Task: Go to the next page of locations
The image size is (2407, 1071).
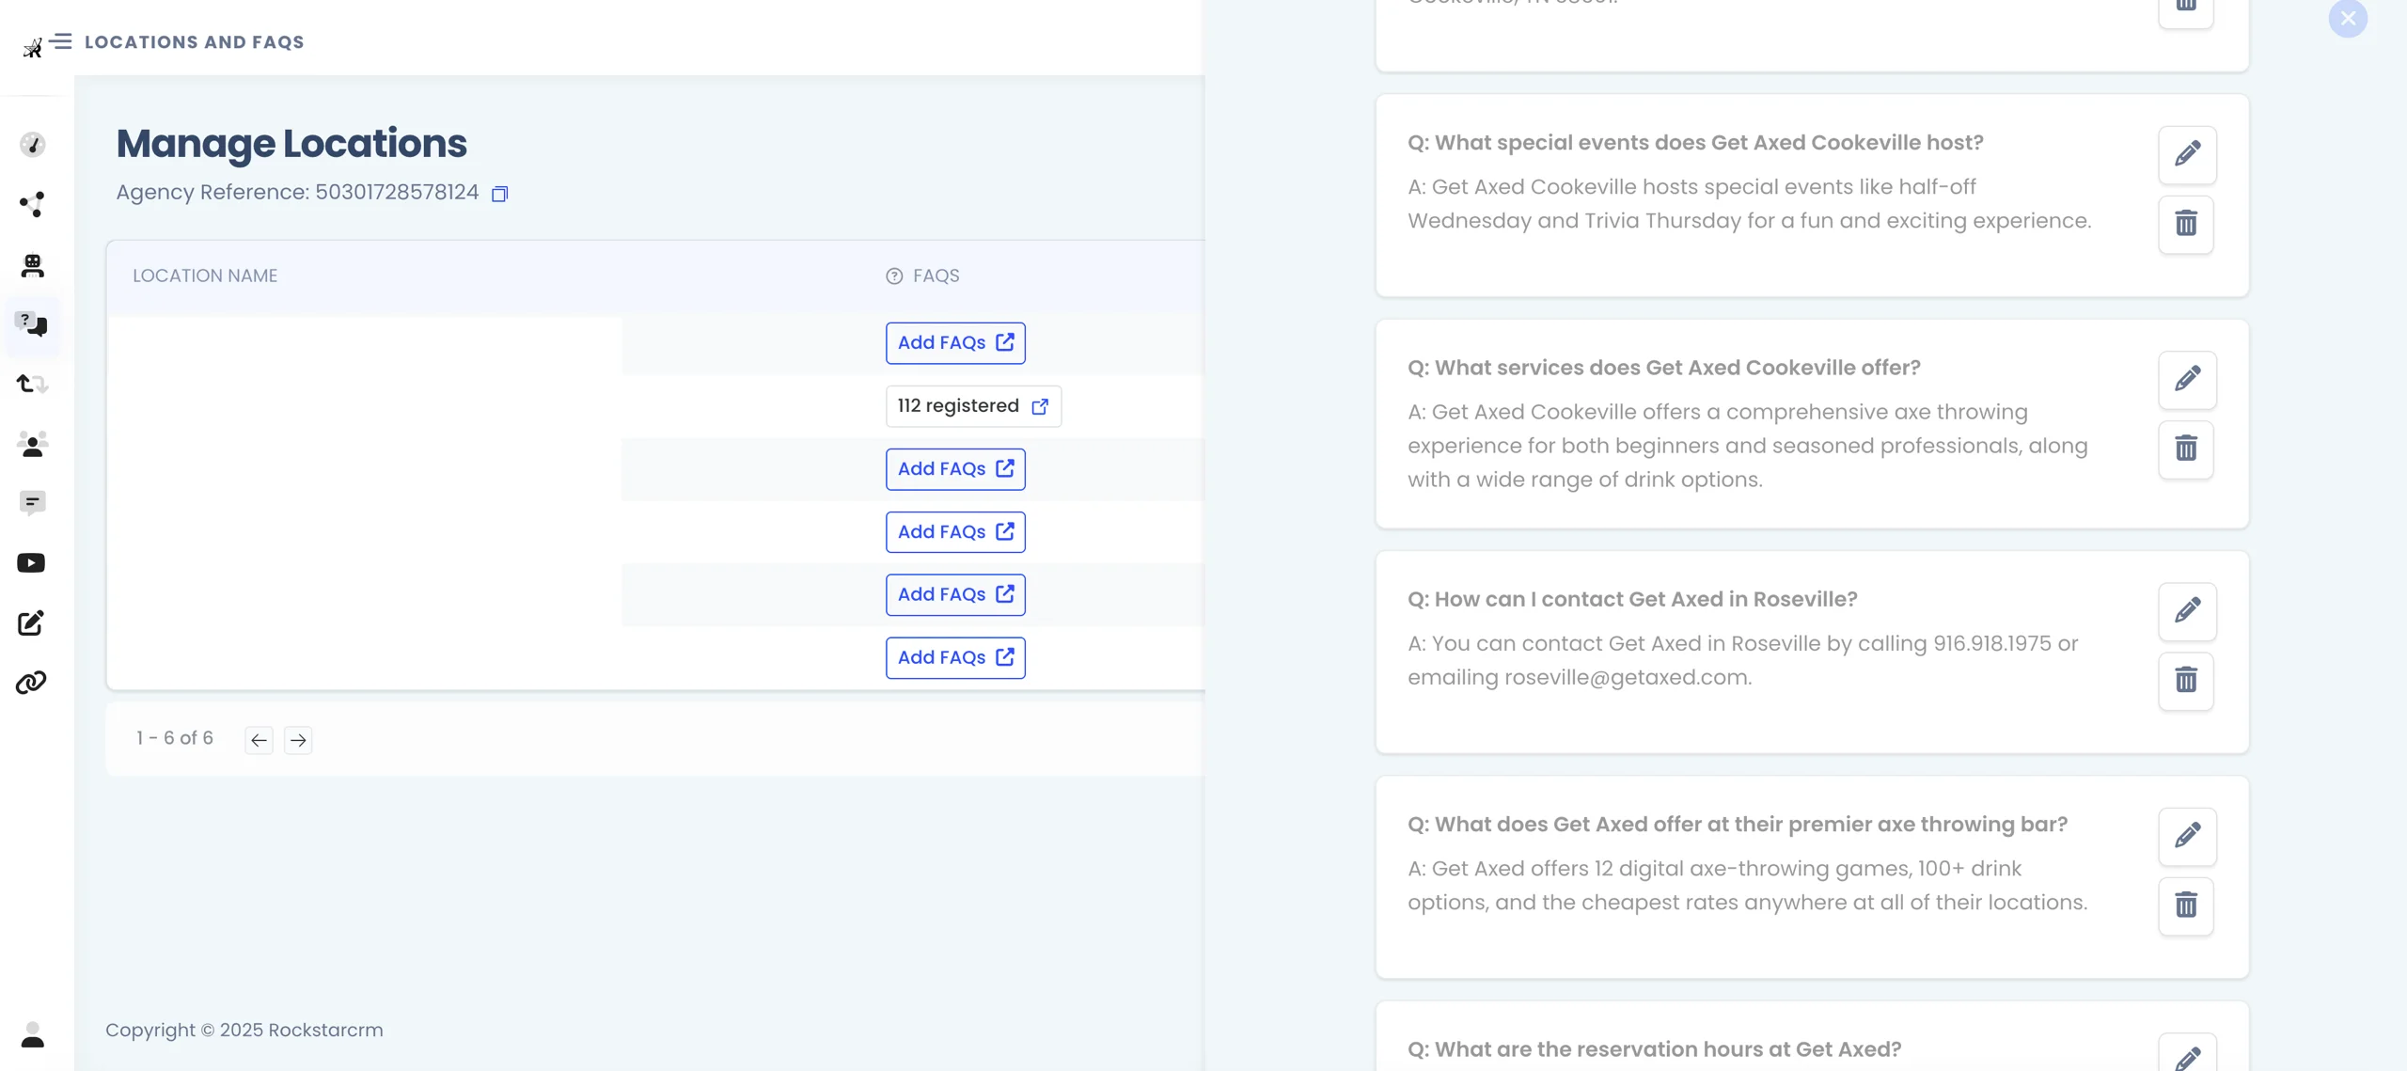Action: pyautogui.click(x=298, y=740)
